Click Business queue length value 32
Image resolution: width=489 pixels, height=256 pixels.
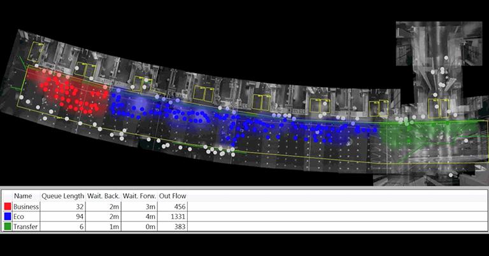[x=80, y=206]
